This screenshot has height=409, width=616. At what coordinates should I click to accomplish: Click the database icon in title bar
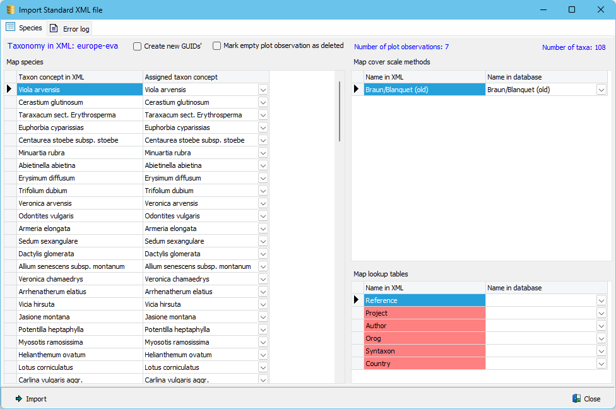(x=11, y=9)
